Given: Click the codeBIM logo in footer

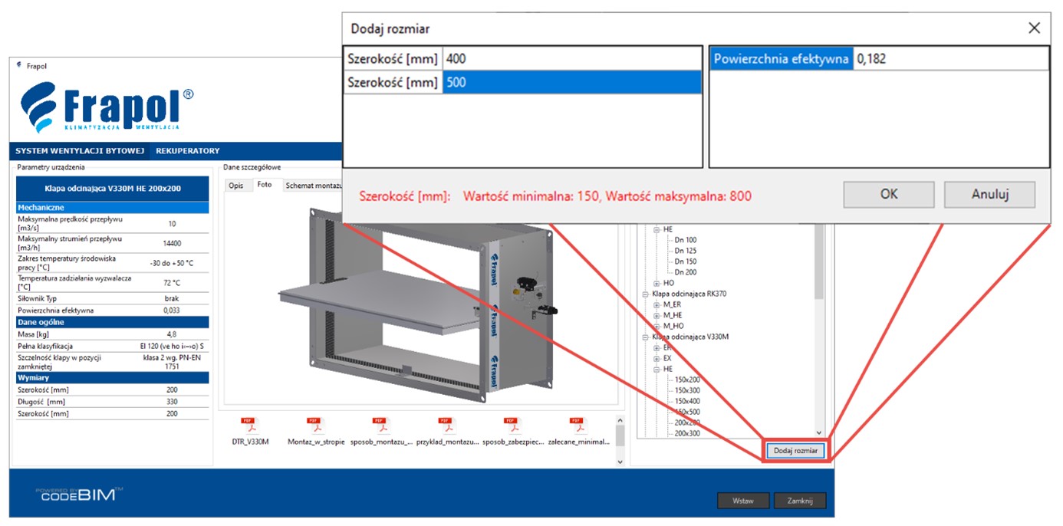Looking at the screenshot, I should click(x=79, y=494).
